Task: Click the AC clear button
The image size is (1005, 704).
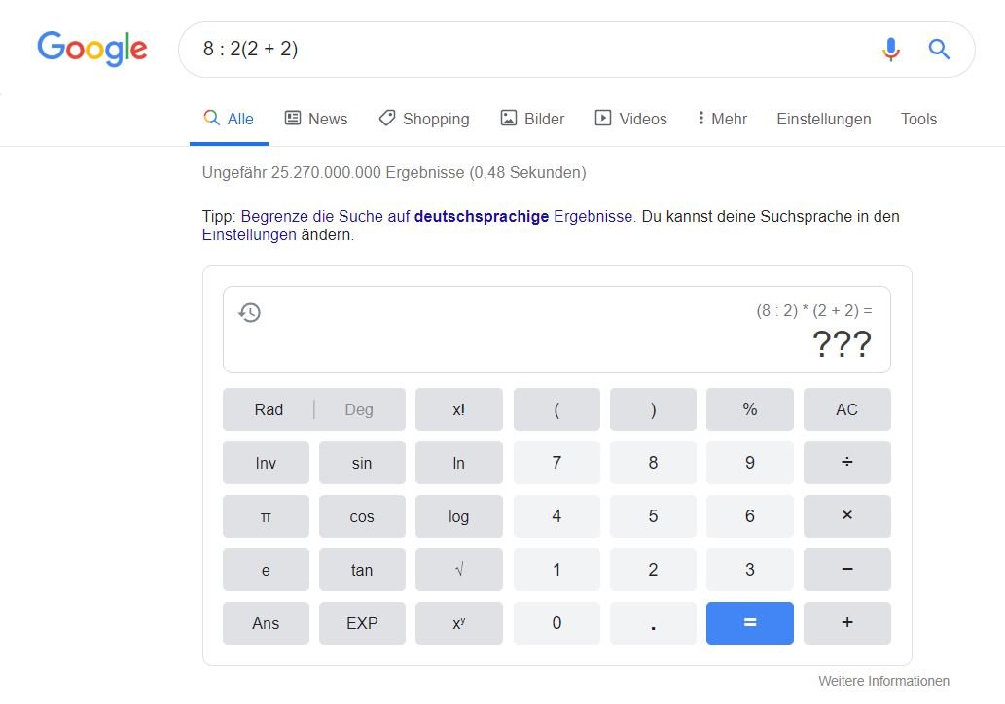Action: [x=846, y=409]
